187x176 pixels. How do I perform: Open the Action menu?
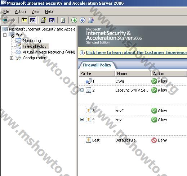(20, 11)
